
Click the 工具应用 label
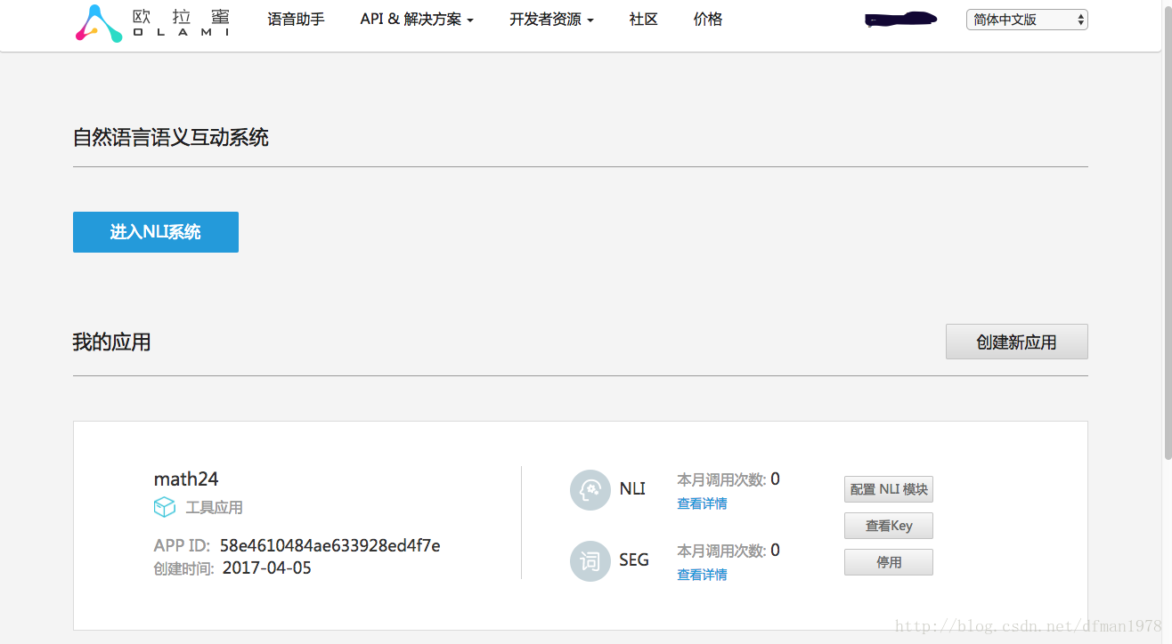pos(214,508)
